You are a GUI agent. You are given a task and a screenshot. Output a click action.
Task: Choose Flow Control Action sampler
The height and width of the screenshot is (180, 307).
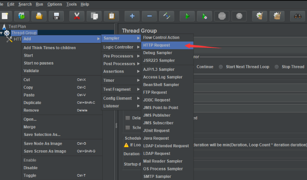point(167,38)
